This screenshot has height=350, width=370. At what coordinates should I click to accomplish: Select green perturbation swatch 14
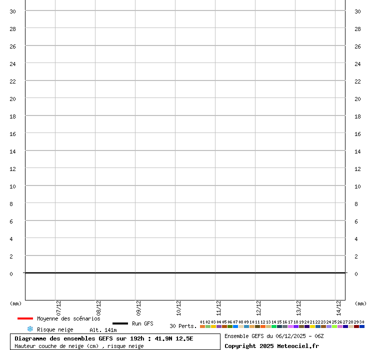point(274,326)
